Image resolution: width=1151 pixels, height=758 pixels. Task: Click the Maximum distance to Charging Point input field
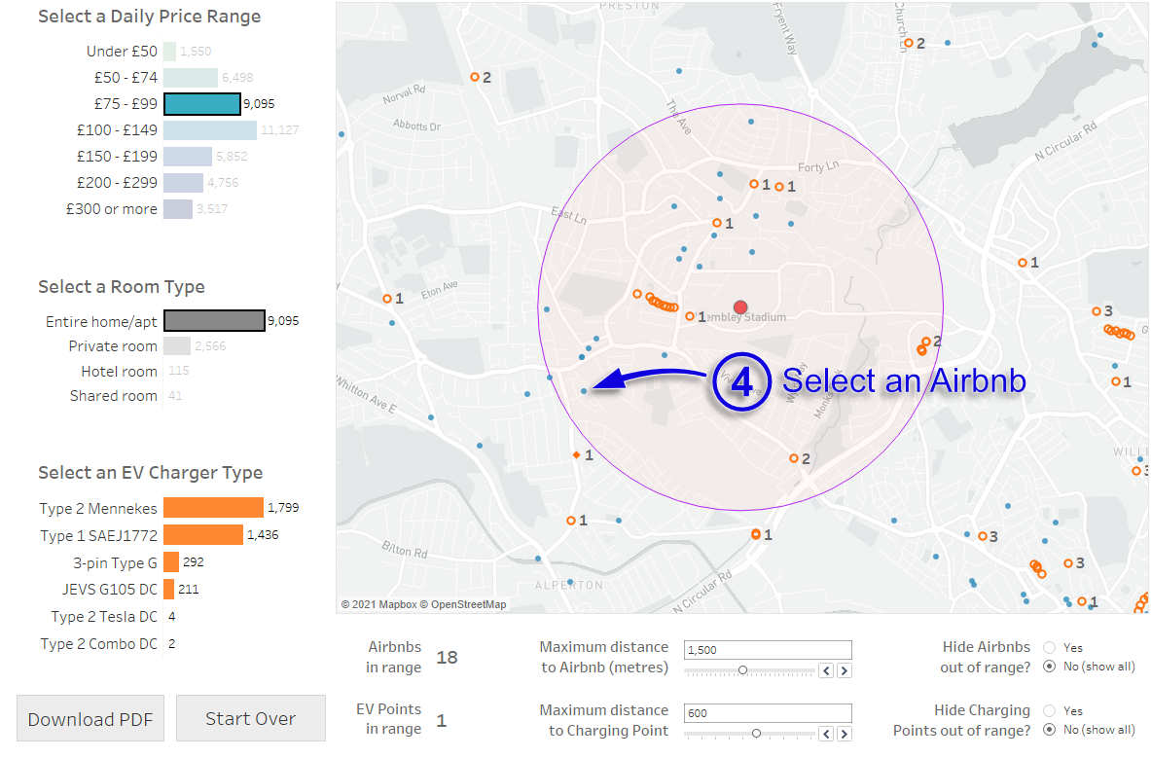(x=767, y=713)
